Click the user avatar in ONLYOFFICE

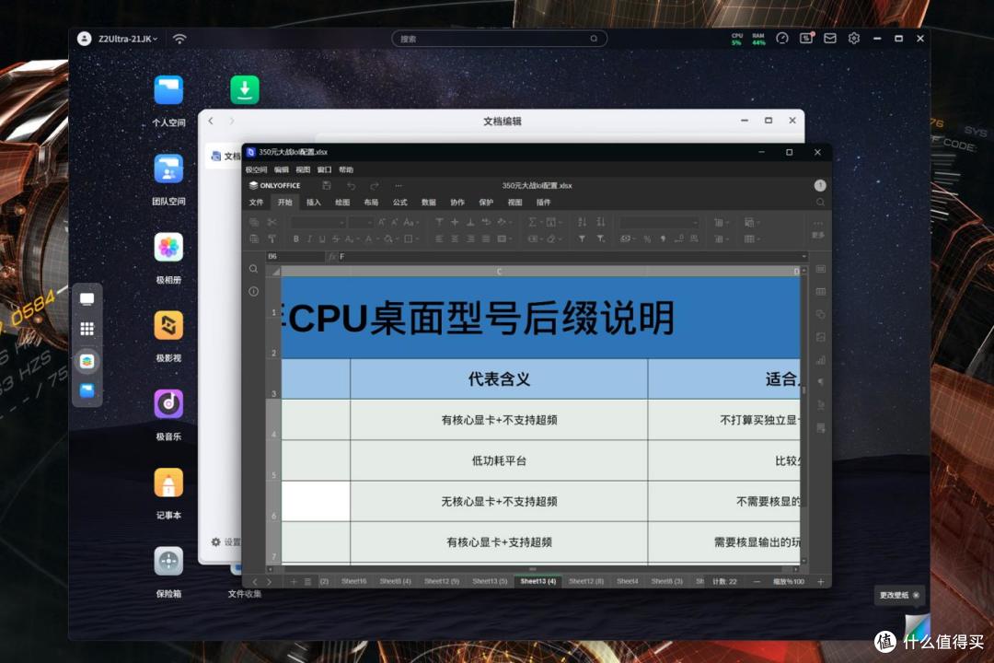coord(820,185)
